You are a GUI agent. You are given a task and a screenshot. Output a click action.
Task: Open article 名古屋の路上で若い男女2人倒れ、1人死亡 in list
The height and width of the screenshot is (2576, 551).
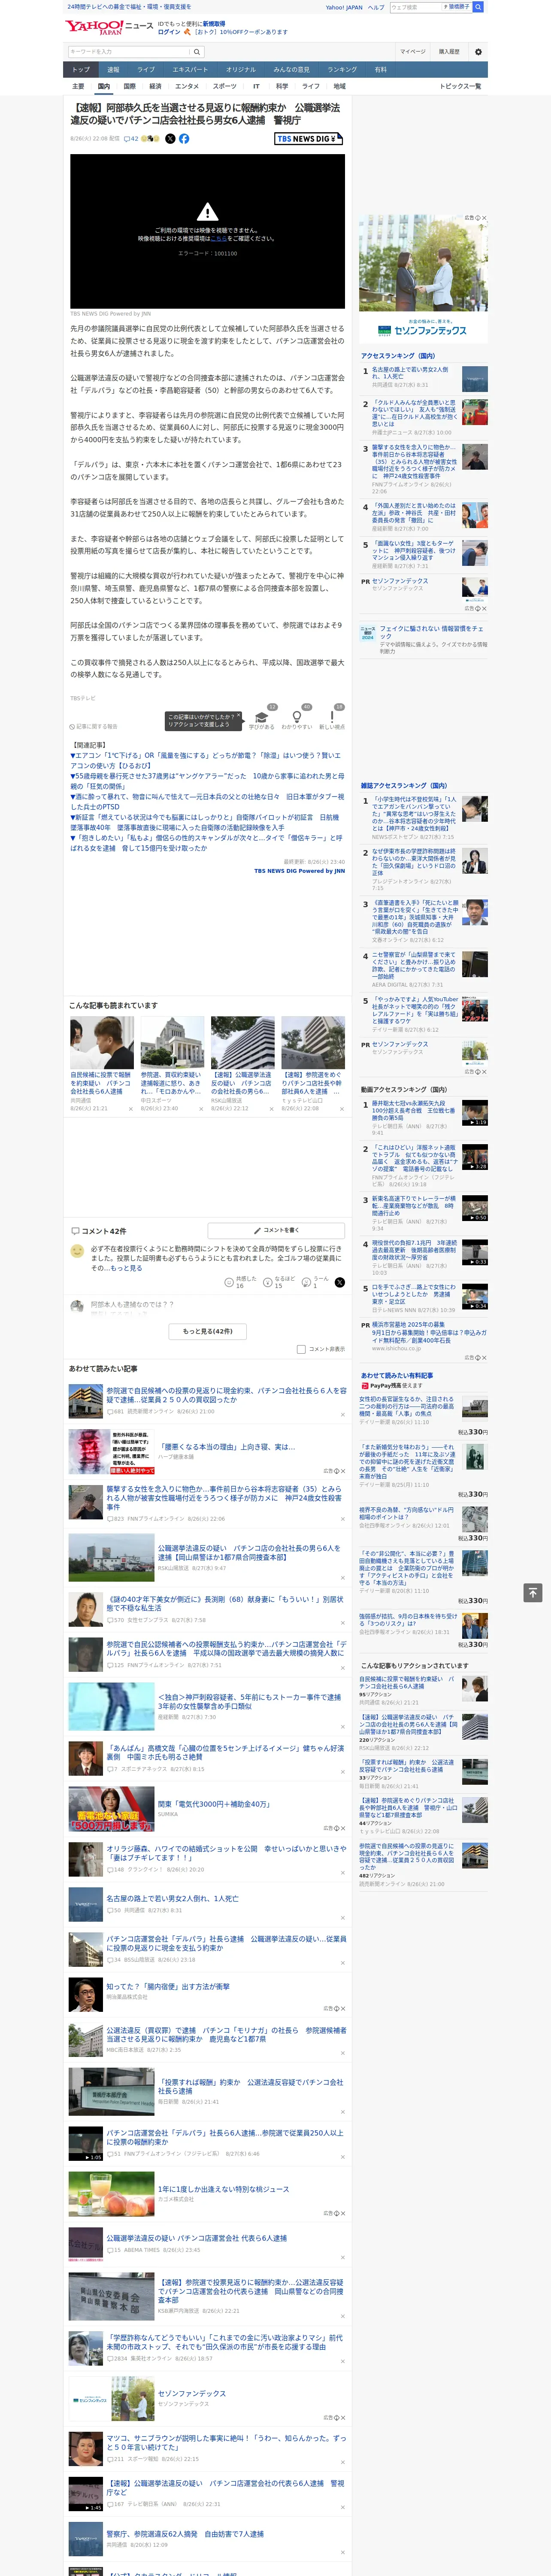coord(172,1898)
